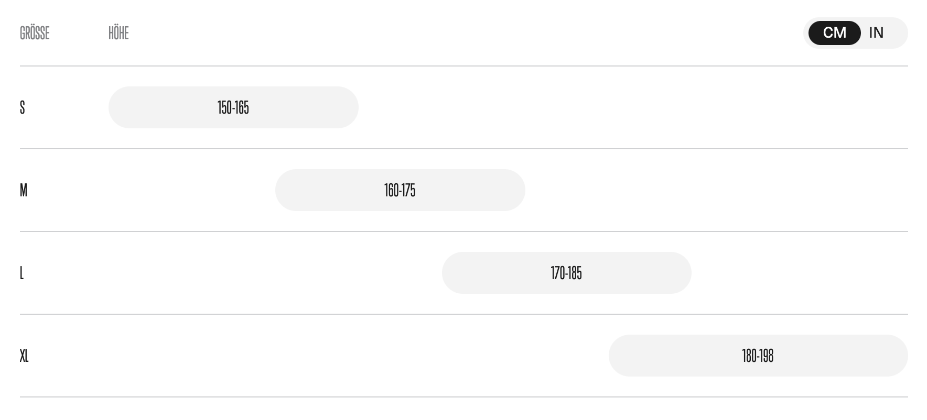Select the CM unit option
The width and height of the screenshot is (927, 420).
click(x=835, y=33)
